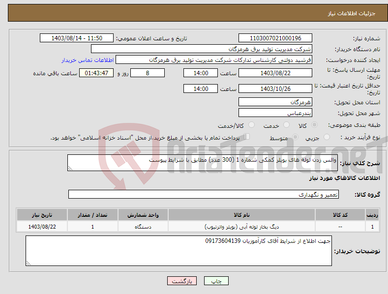
Task: Select the خدمت radio button
Action: pyautogui.click(x=286, y=125)
